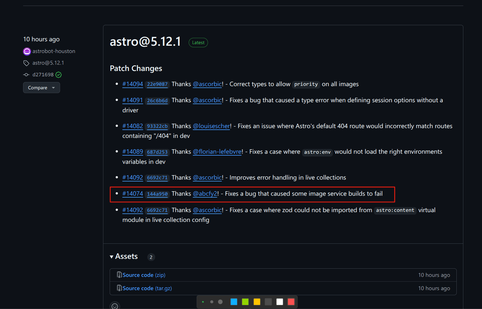The image size is (482, 309).
Task: Click the zip file icon for Source code
Action: [119, 275]
